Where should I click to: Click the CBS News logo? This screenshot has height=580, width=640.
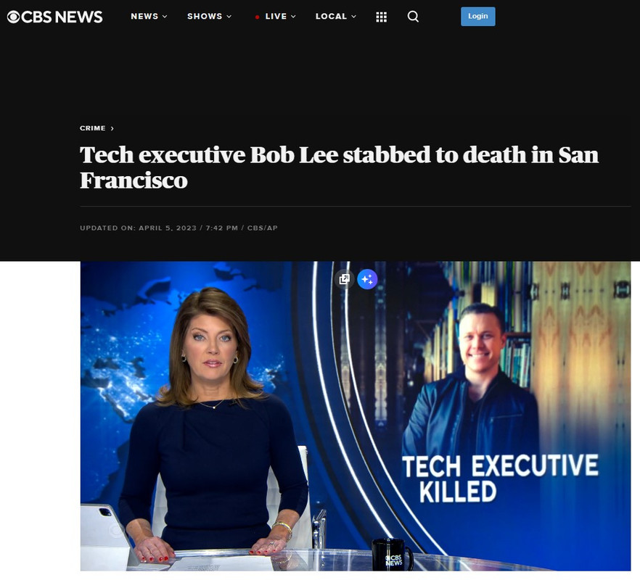pos(54,17)
